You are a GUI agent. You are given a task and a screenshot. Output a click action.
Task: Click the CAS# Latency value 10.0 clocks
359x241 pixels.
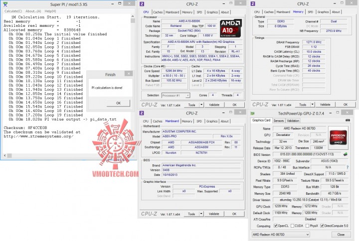pyautogui.click(x=314, y=52)
